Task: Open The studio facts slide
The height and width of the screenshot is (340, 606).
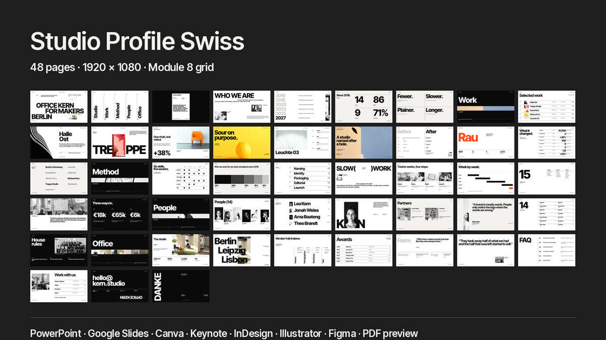Action: (x=181, y=250)
